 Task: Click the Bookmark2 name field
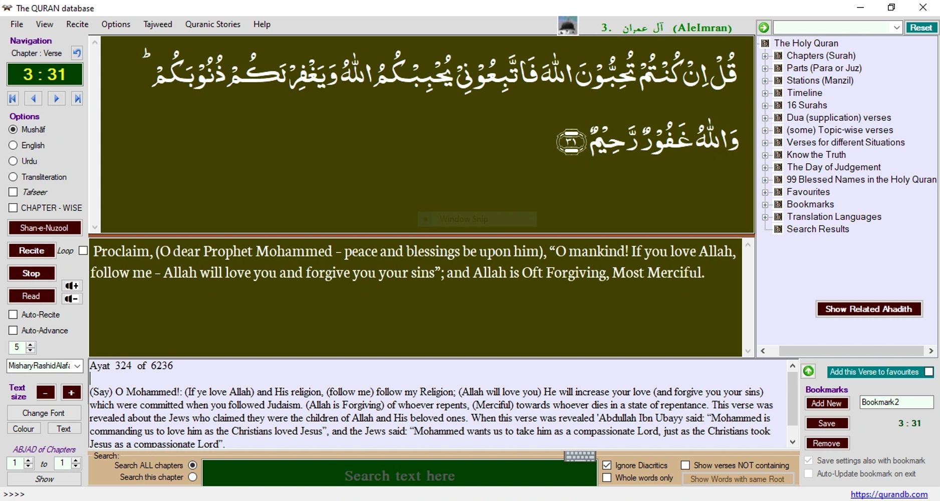pos(896,402)
